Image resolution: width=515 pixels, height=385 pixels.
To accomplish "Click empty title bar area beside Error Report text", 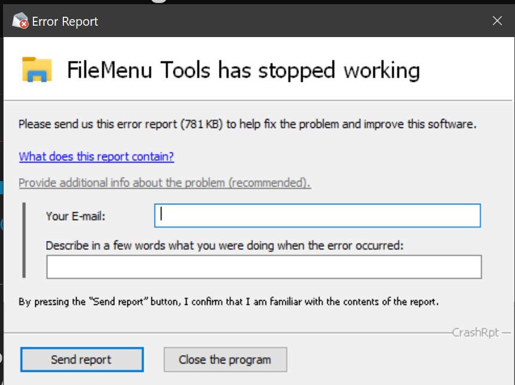I will click(x=287, y=22).
